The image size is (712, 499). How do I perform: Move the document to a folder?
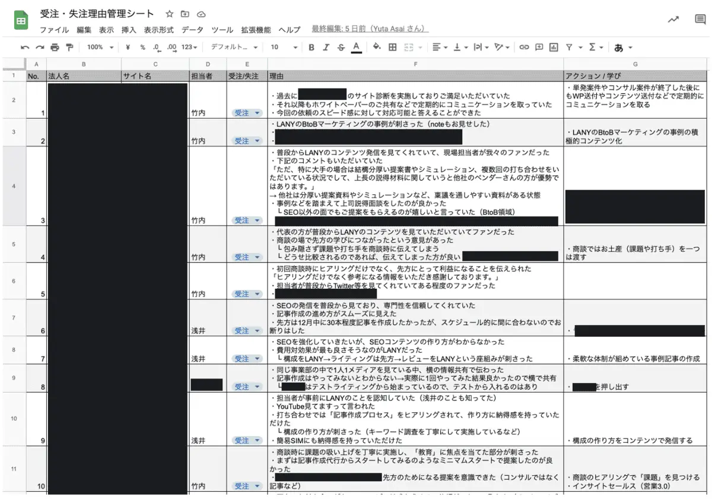click(x=185, y=14)
